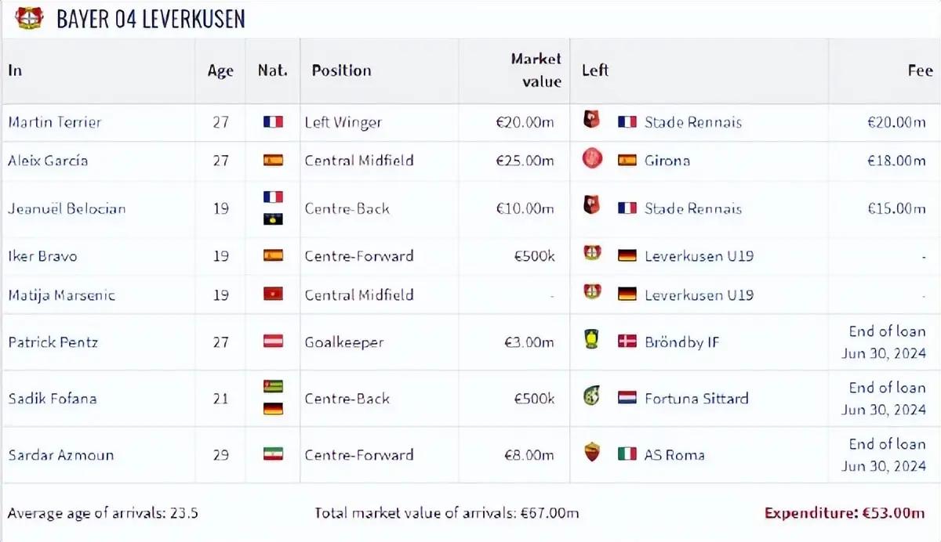Screen dimensions: 941x542
Task: Click the Denmark flag beside Bröndby IF
Action: (627, 341)
